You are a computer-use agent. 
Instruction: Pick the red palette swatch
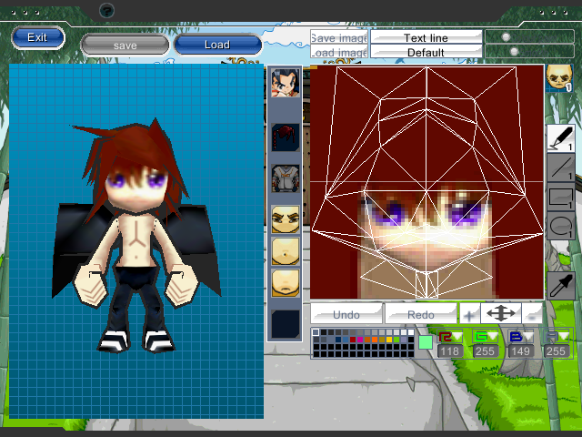pos(352,340)
